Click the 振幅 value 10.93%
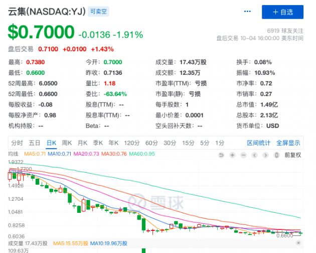 pos(265,73)
